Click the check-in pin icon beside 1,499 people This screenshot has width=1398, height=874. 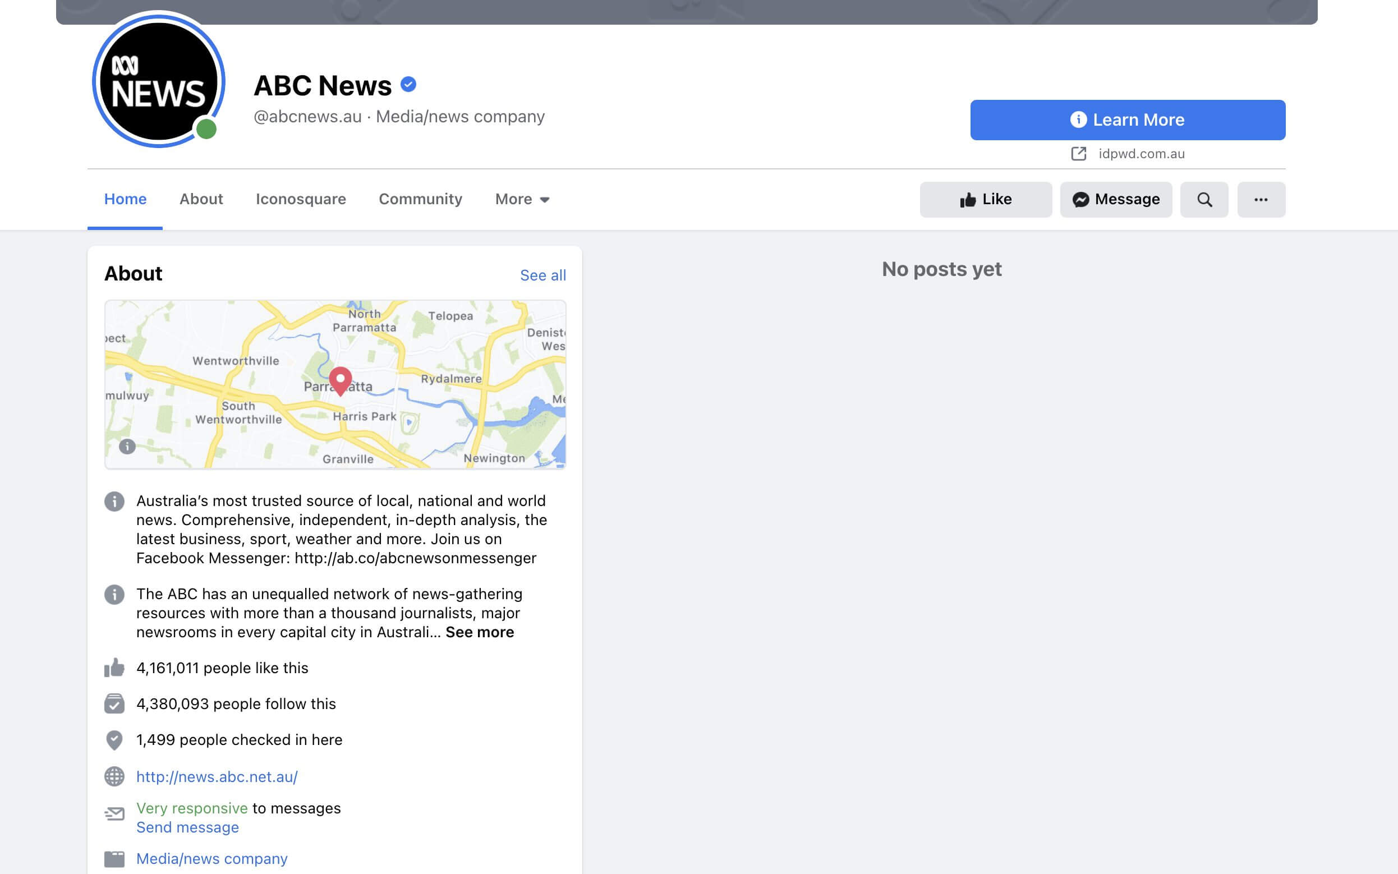[x=114, y=740]
